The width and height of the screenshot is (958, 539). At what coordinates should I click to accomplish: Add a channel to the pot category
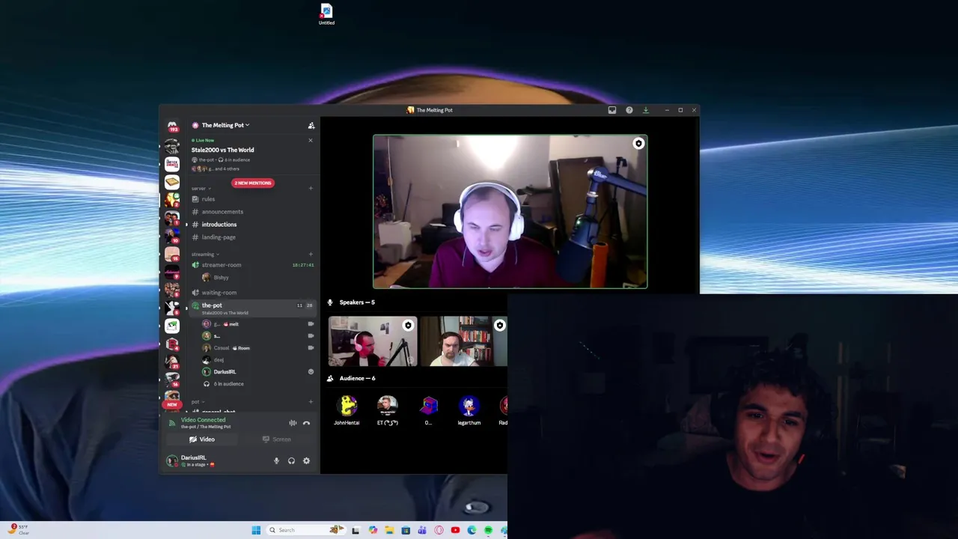pos(311,402)
